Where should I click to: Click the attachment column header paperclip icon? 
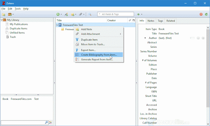(130, 20)
